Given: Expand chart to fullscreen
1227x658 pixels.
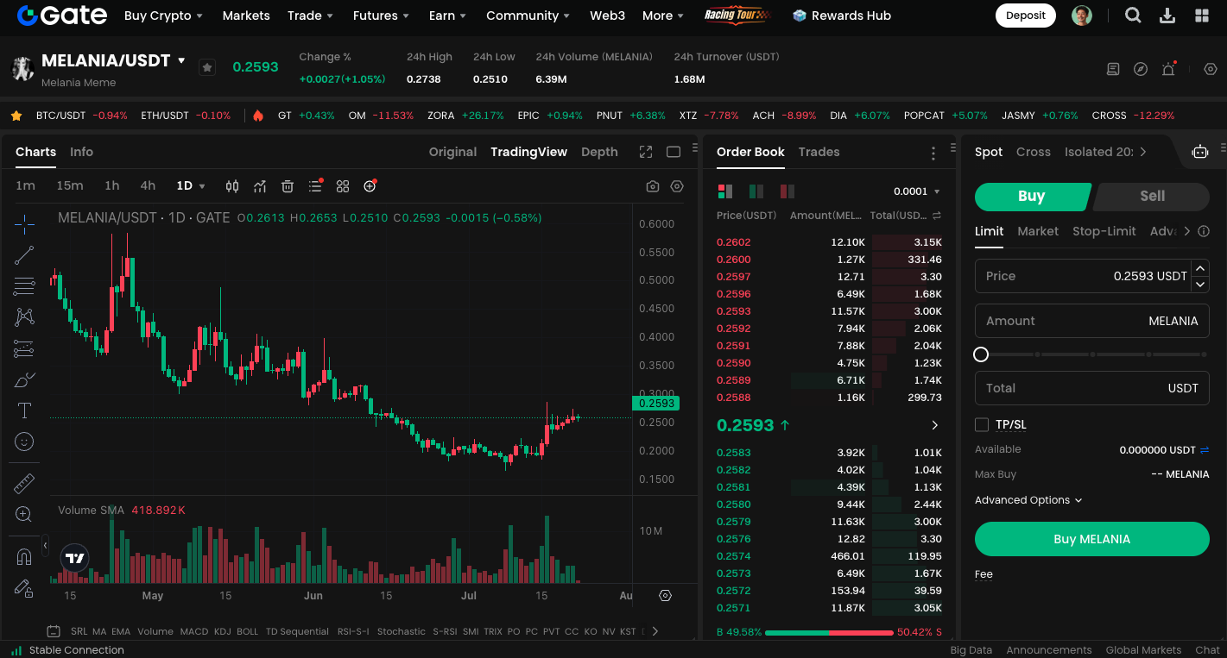Looking at the screenshot, I should [646, 152].
